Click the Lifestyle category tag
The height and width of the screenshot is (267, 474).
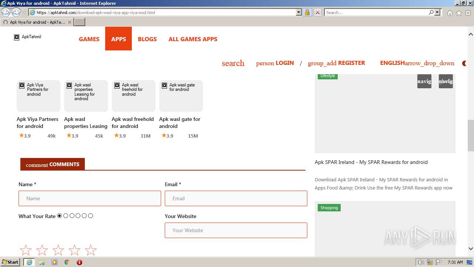(x=327, y=76)
